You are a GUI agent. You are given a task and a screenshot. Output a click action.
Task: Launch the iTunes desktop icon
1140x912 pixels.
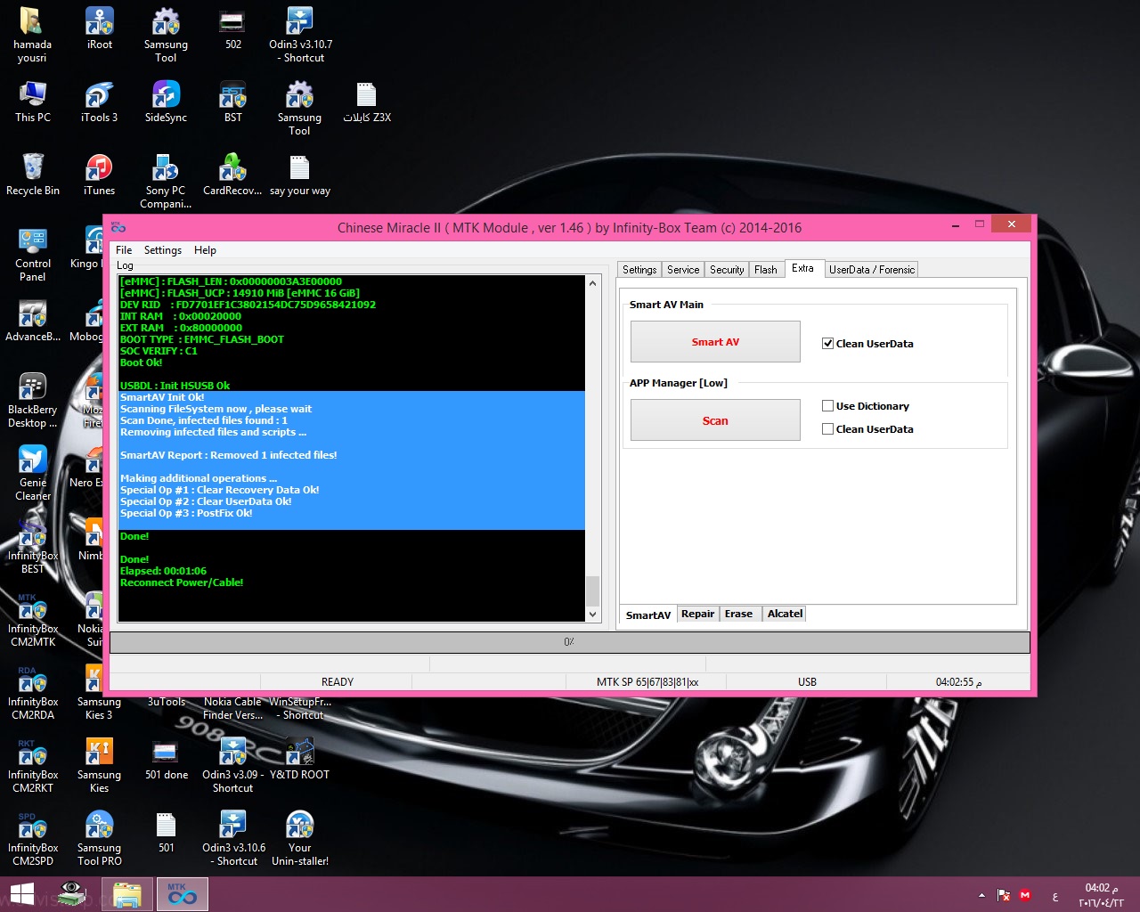point(99,175)
